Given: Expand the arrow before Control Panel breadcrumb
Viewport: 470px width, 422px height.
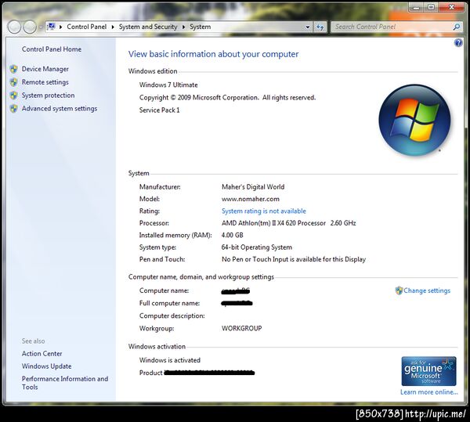Looking at the screenshot, I should pos(61,27).
